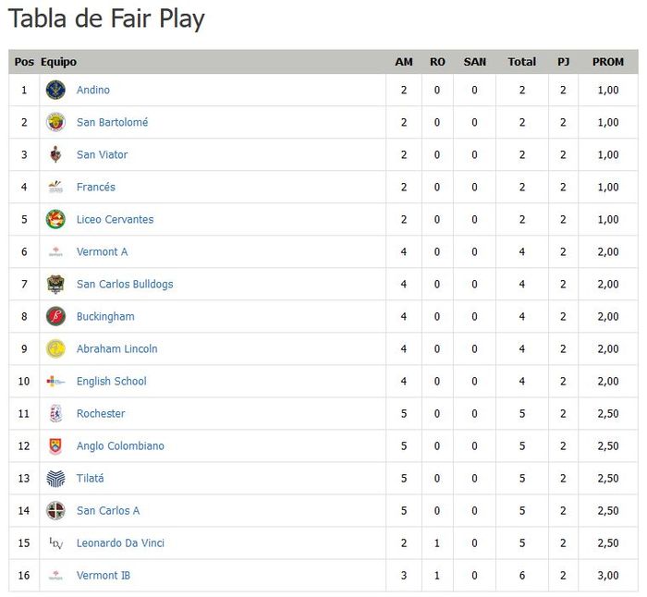Viewport: 647px width, 597px height.
Task: Click the Buckingham team crest icon
Action: 55,316
